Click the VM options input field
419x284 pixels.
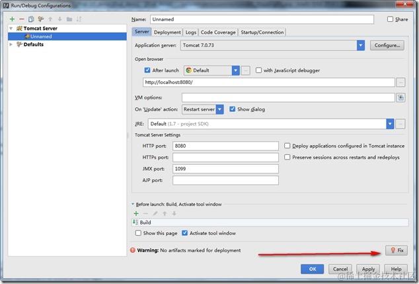pyautogui.click(x=288, y=97)
